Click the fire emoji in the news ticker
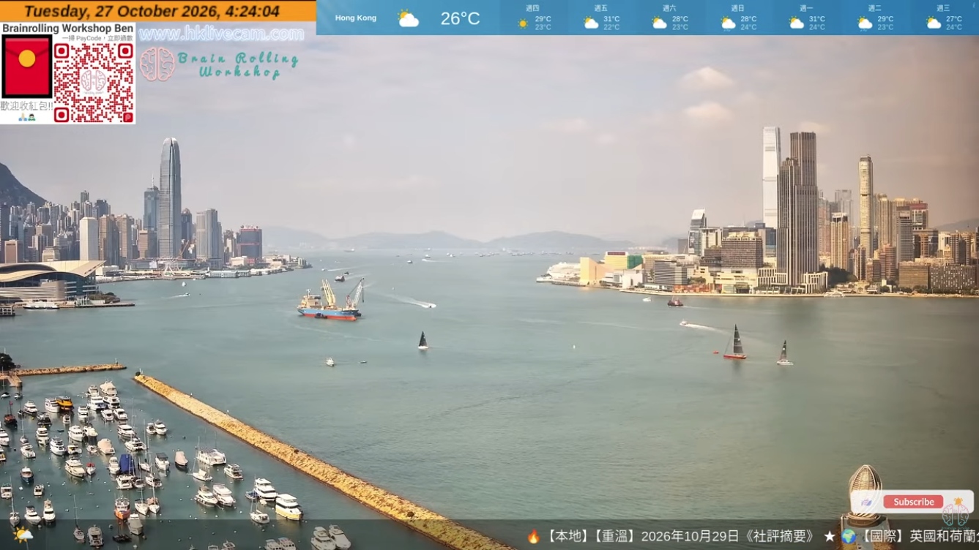Viewport: 979px width, 550px height. [x=534, y=537]
